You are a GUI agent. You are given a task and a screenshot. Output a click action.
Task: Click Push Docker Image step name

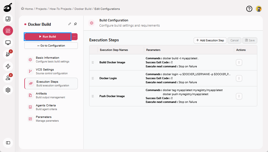point(112,96)
